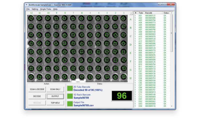The width and height of the screenshot is (200, 120).
Task: Click the results list scrollbar thumb
Action: [172, 33]
